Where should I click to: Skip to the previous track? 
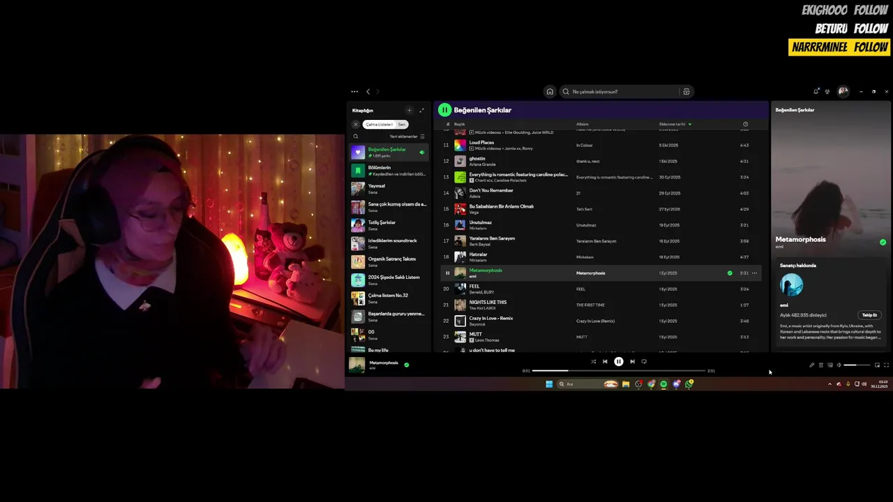[x=605, y=362]
